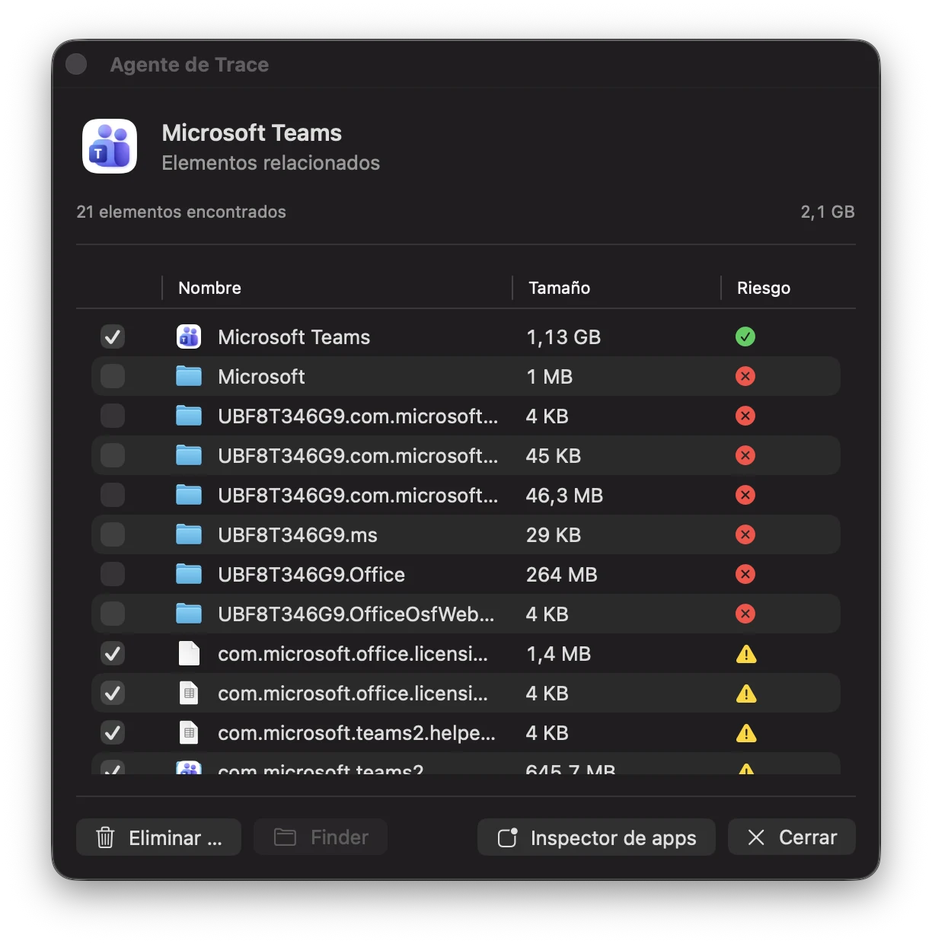Screen dimensions: 932x944
Task: Click the large Microsoft Teams app icon in header
Action: click(110, 146)
